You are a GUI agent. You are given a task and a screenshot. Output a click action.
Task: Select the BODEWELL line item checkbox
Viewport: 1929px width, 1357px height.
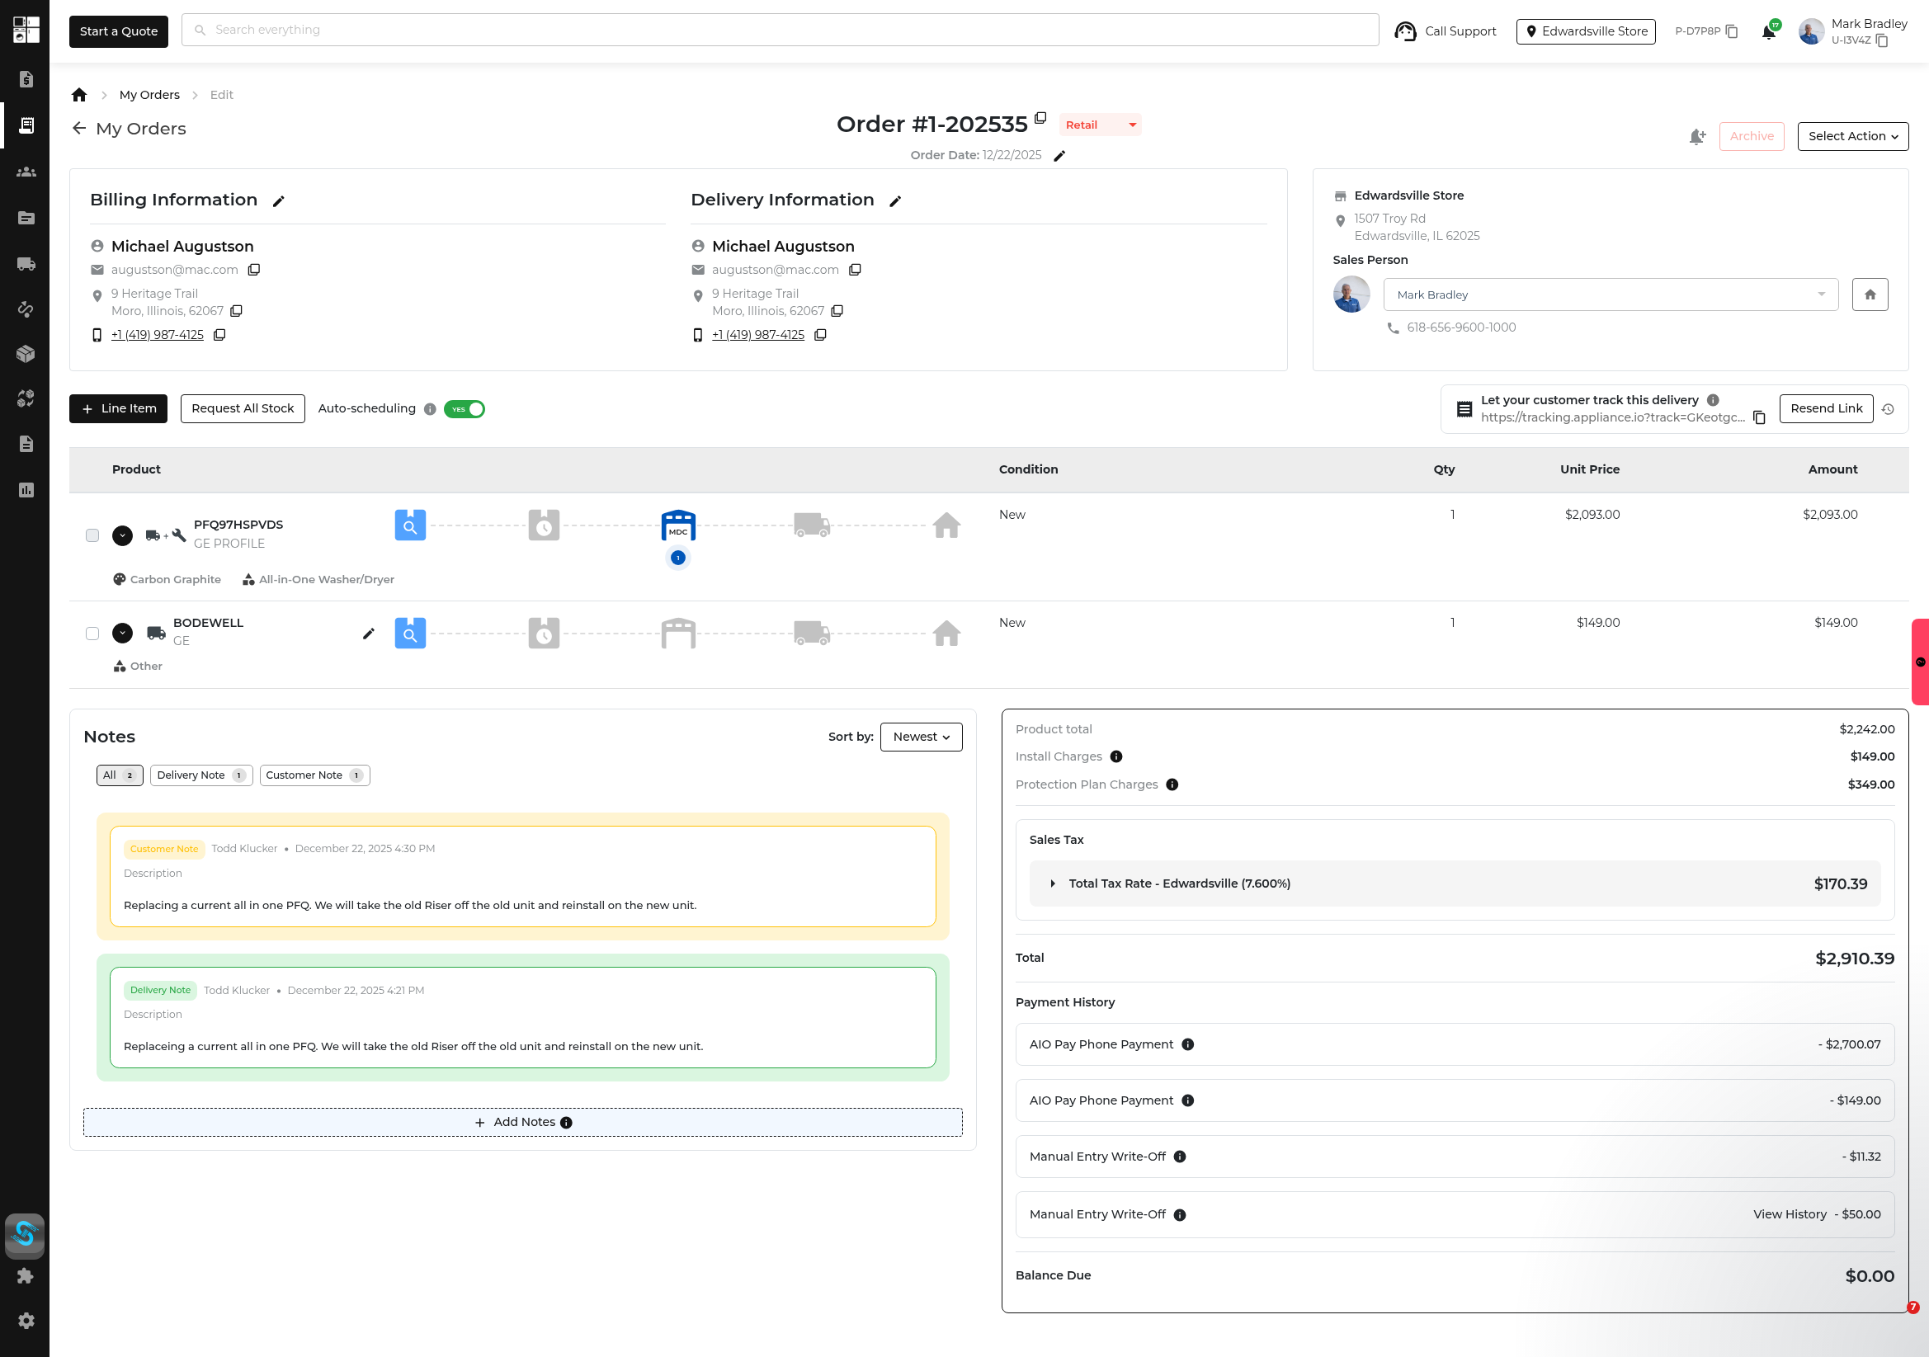[92, 634]
